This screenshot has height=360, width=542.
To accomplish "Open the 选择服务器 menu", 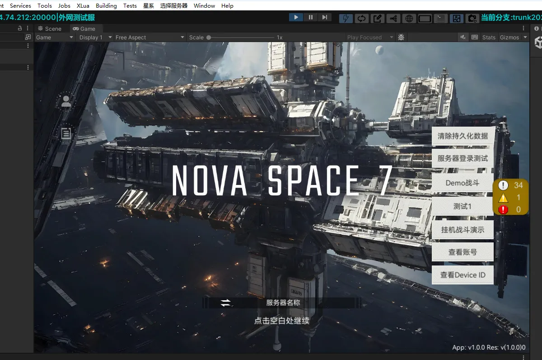I will click(x=174, y=5).
